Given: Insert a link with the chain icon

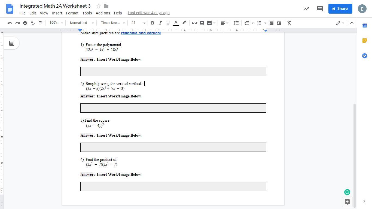Looking at the screenshot, I should pyautogui.click(x=194, y=23).
